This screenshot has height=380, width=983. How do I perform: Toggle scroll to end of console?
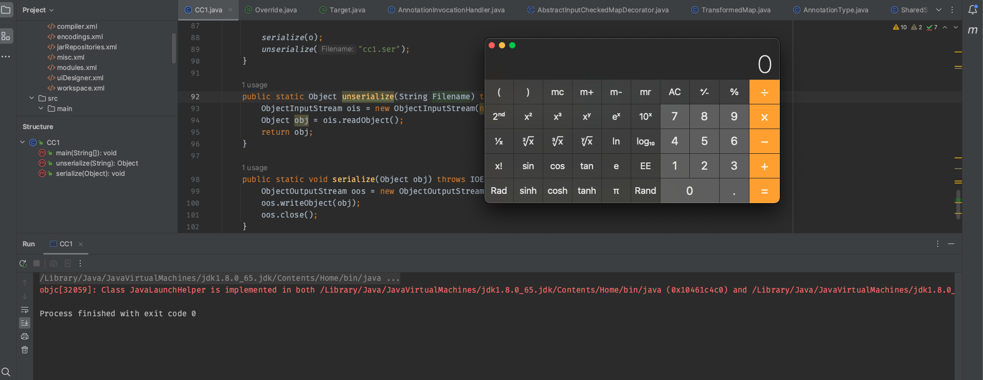tap(25, 323)
